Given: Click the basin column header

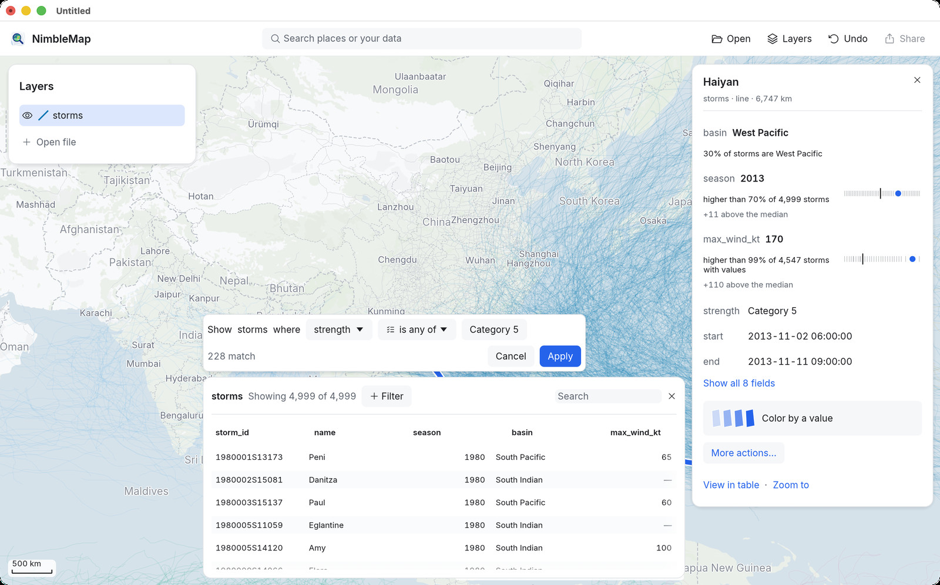Looking at the screenshot, I should tap(522, 432).
